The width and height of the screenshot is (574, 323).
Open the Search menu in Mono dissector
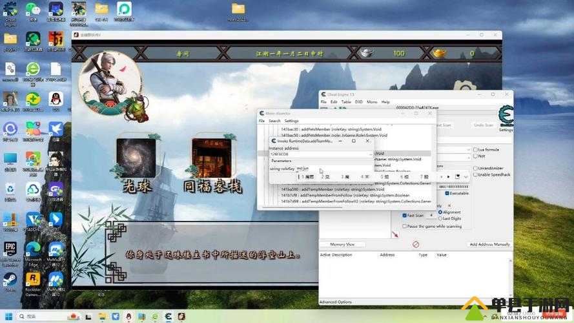(274, 121)
